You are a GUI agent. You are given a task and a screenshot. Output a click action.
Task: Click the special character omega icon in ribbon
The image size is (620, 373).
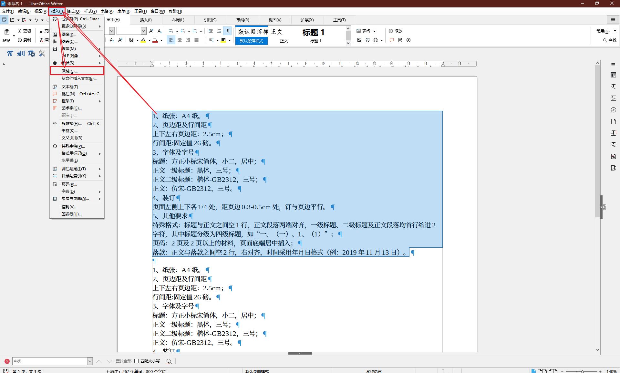375,40
